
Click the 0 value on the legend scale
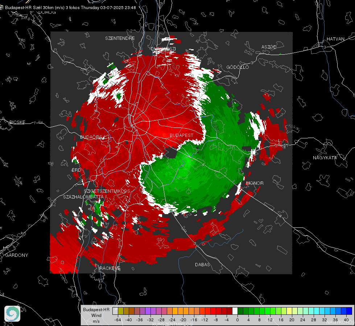[238, 320]
